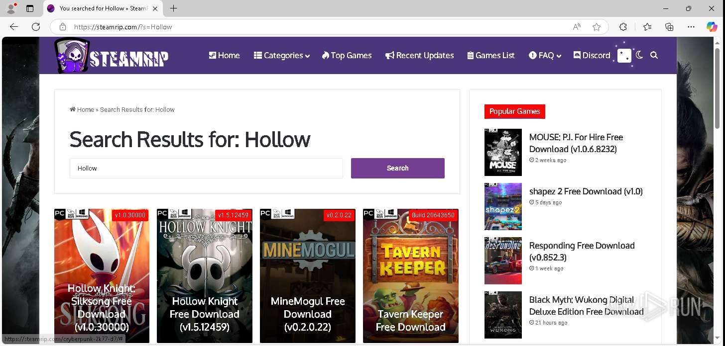725x346 pixels.
Task: Click the Responding game thumbnail
Action: click(x=503, y=260)
